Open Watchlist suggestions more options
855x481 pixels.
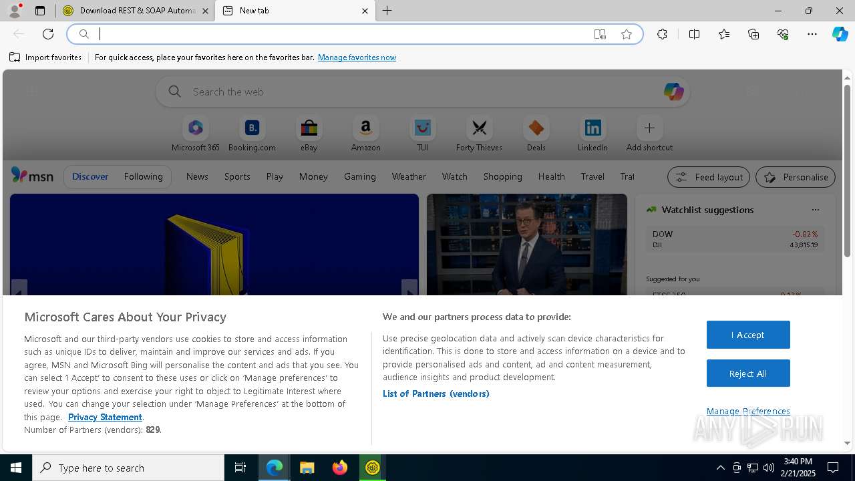tap(816, 210)
